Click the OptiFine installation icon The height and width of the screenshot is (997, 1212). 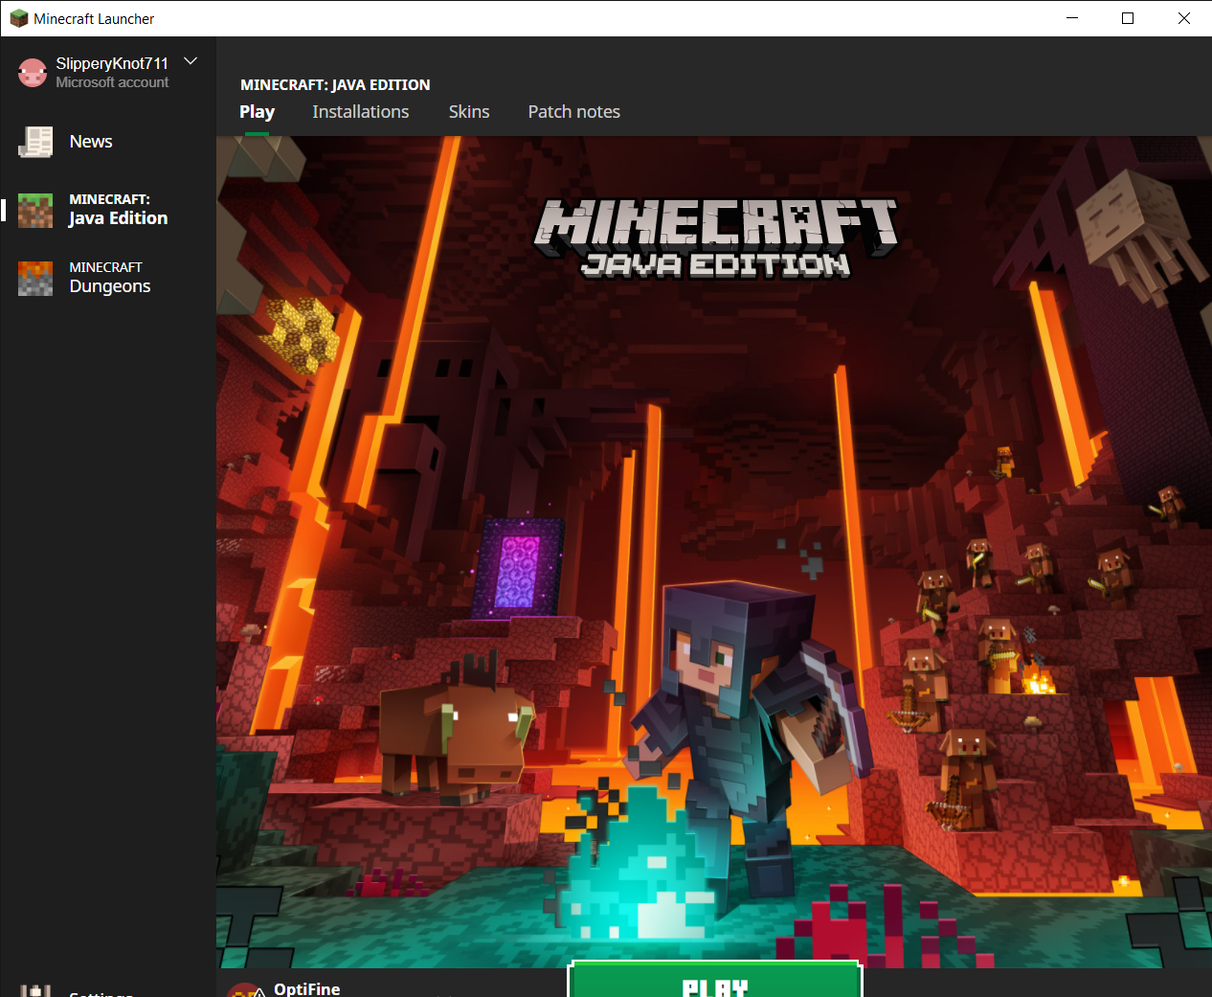(246, 990)
